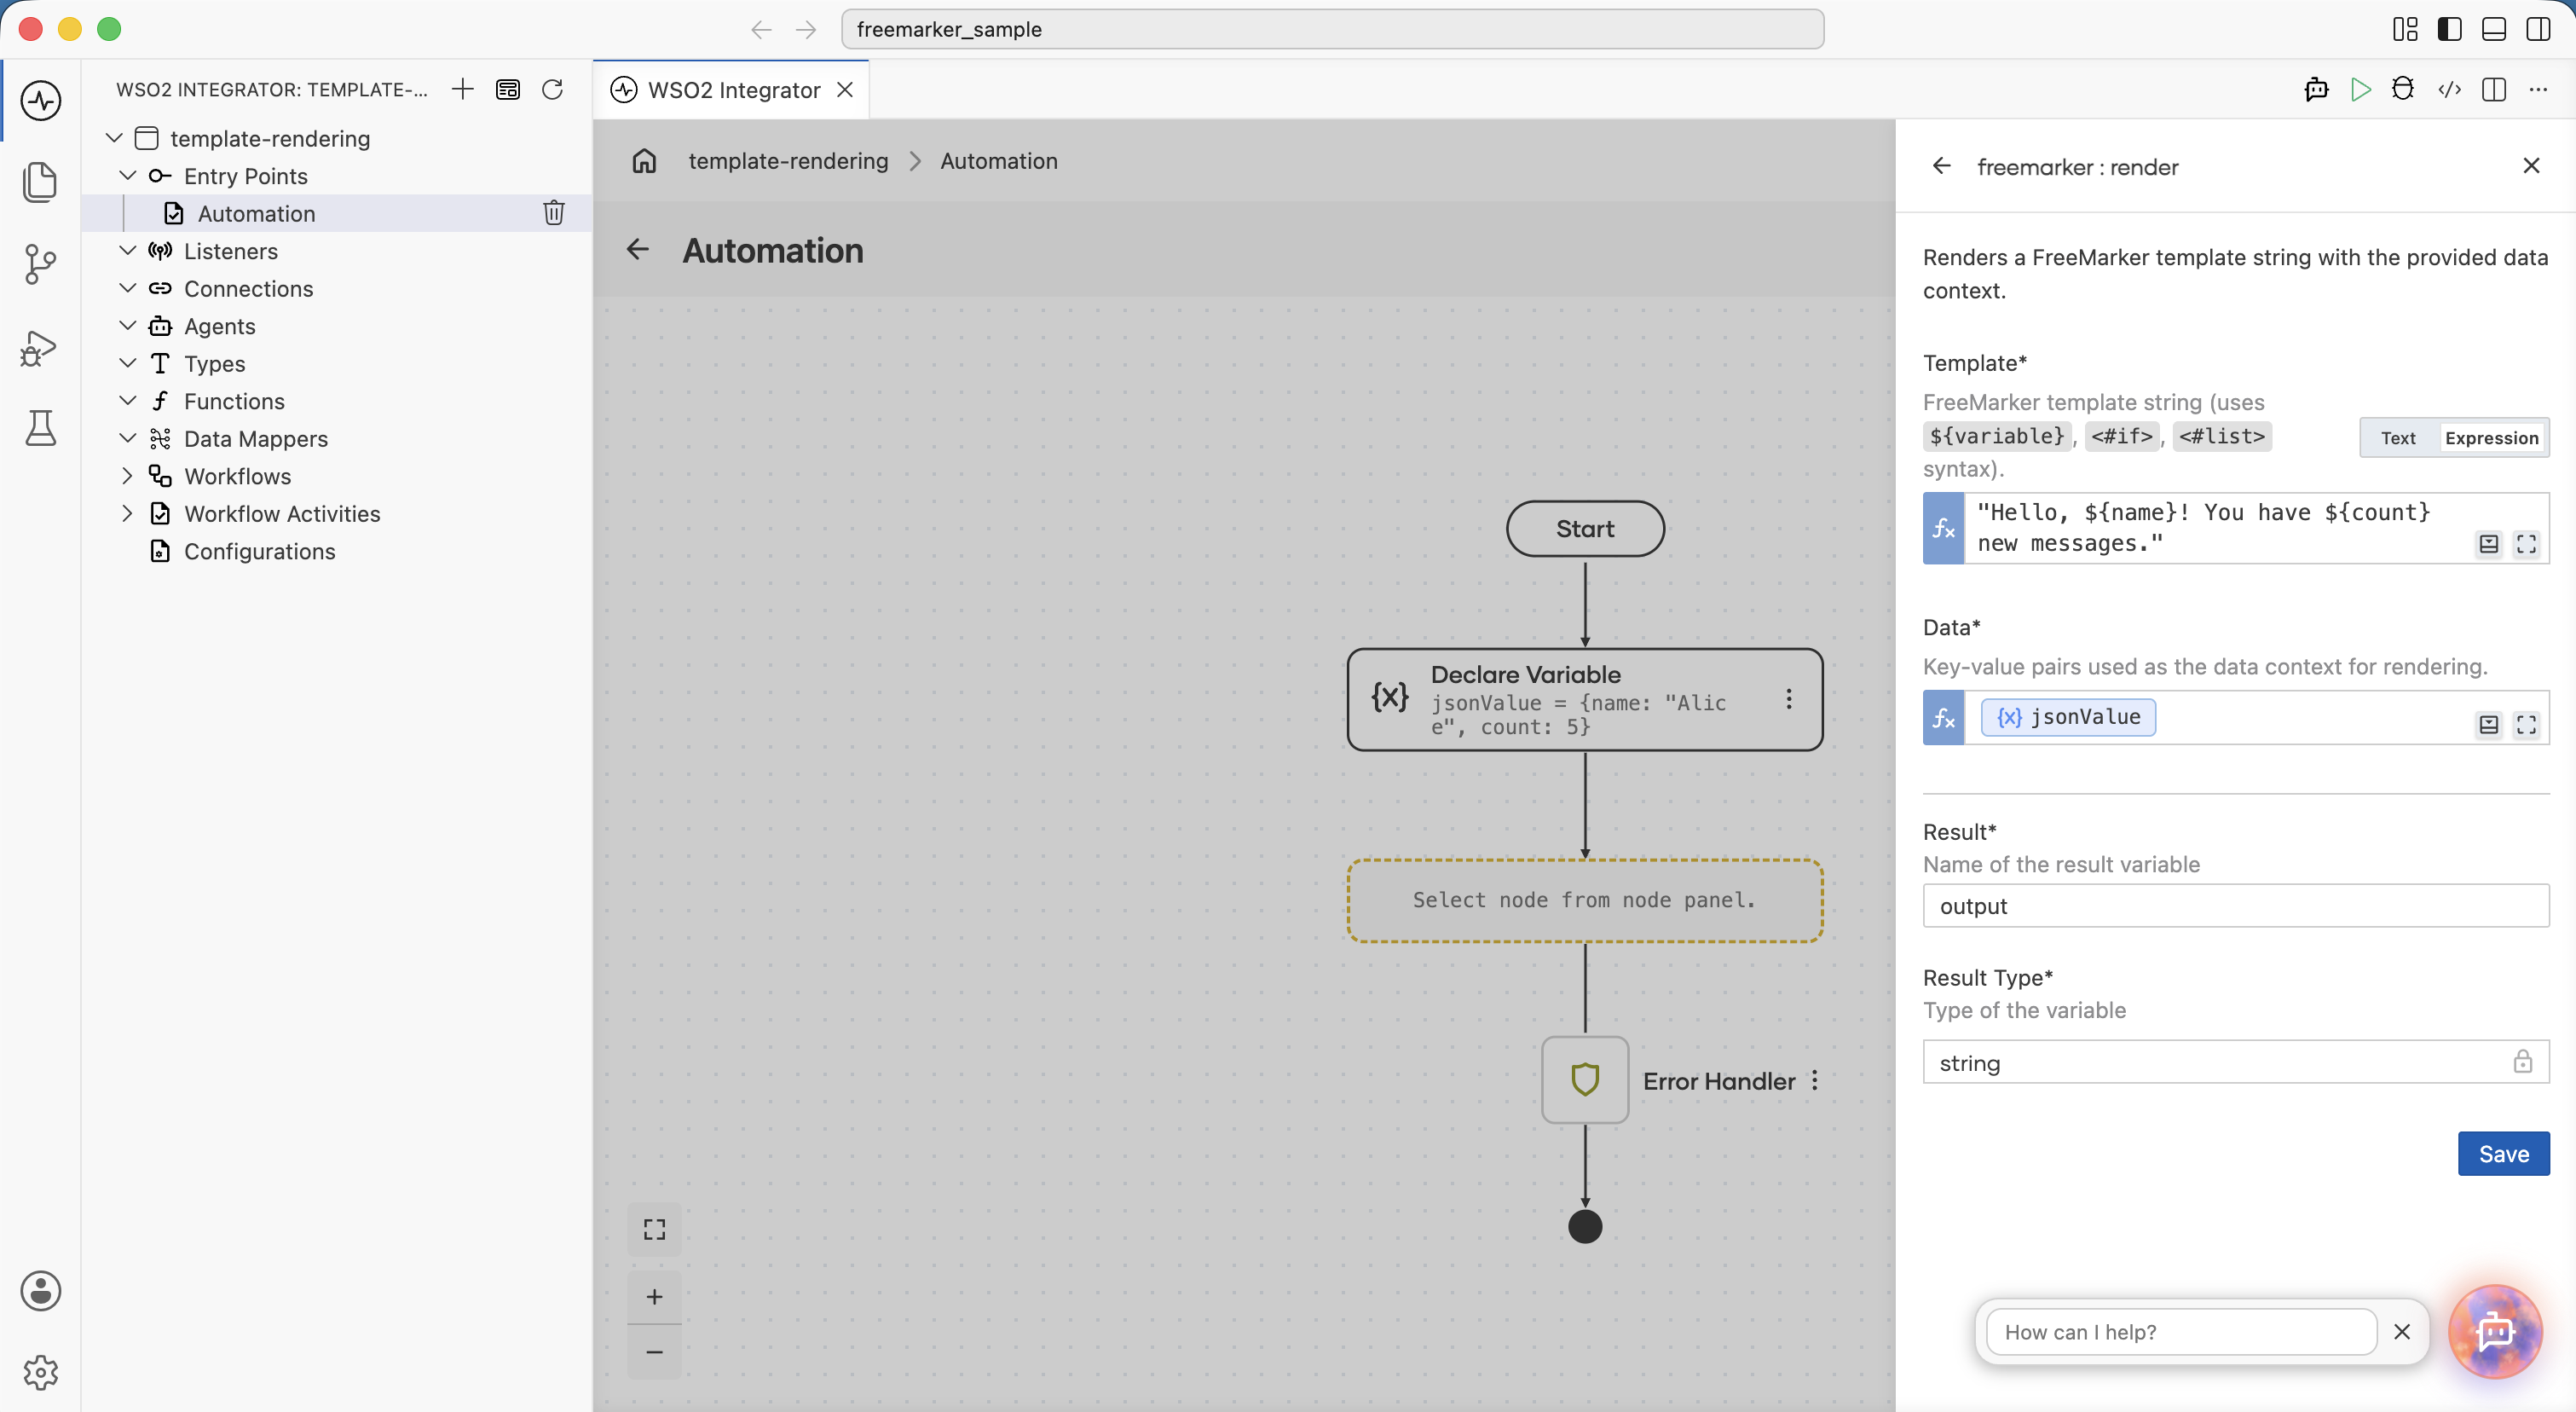Click the Result variable name input field
The width and height of the screenshot is (2576, 1412).
[2235, 905]
